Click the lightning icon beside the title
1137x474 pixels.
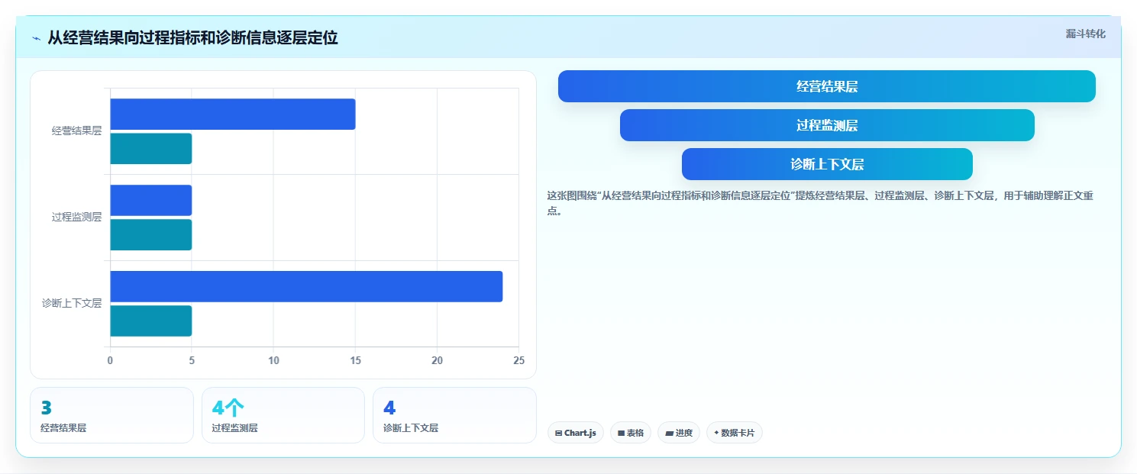click(x=37, y=38)
